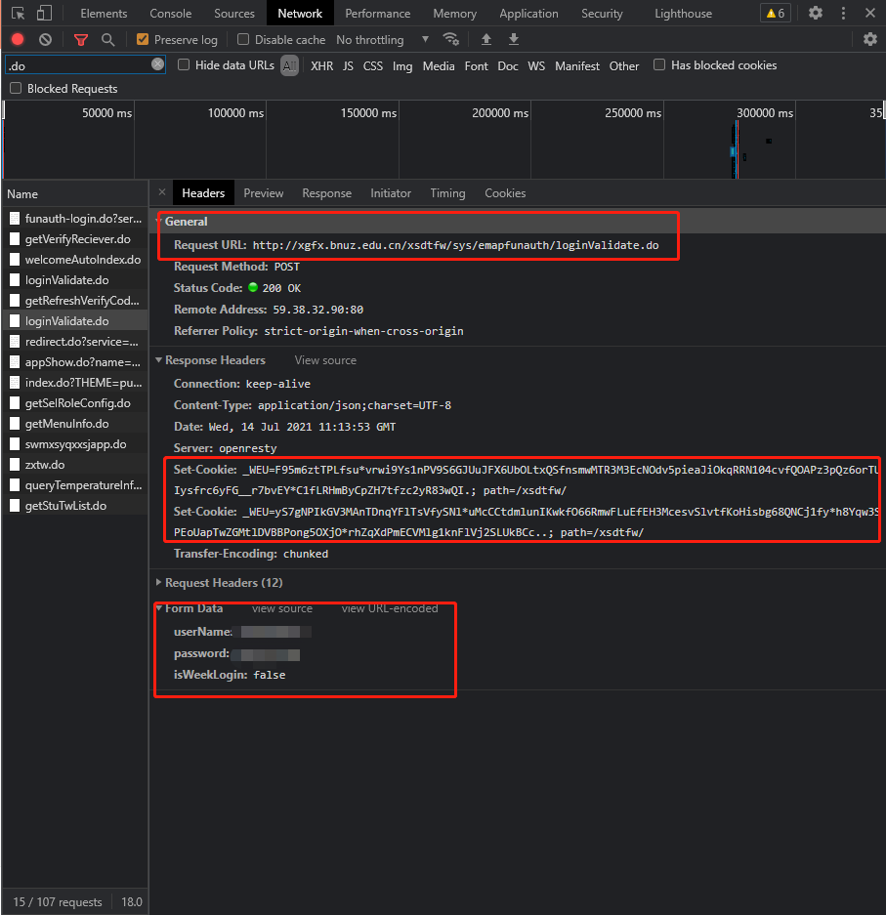This screenshot has width=886, height=915.
Task: Open the Security panel
Action: (x=602, y=14)
